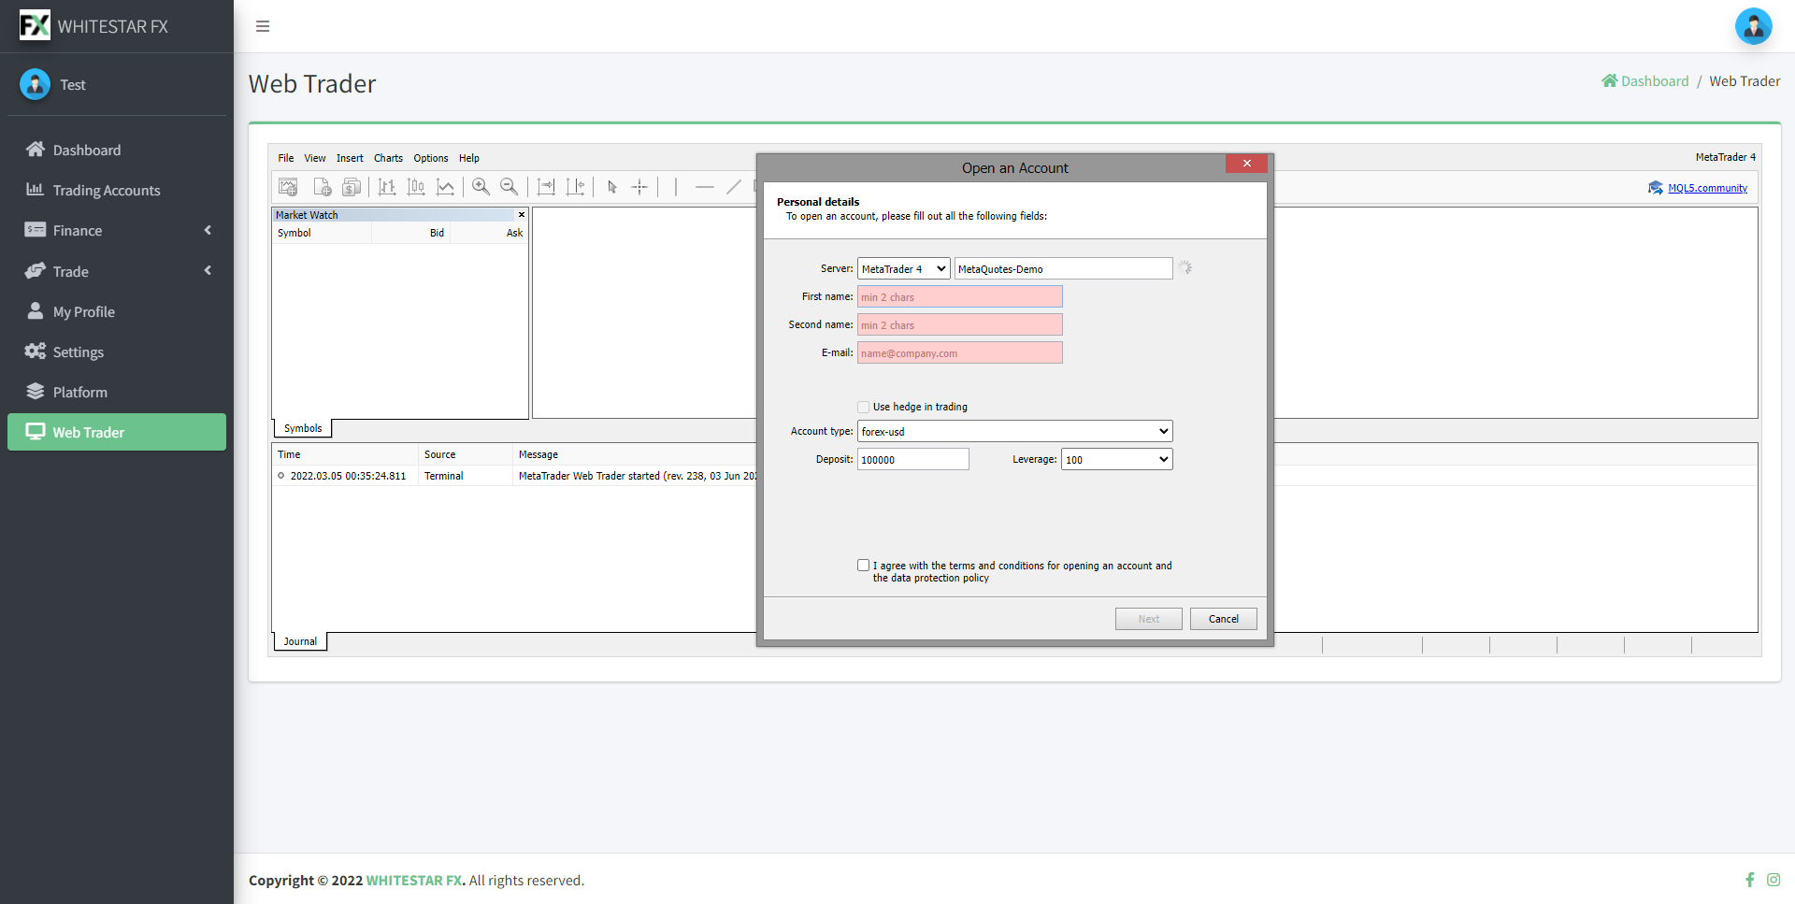Toggle chart auto-scroll icon

tap(546, 187)
